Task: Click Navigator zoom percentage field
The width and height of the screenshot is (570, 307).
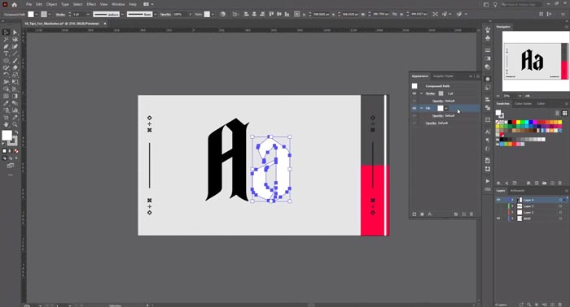Action: pos(509,96)
